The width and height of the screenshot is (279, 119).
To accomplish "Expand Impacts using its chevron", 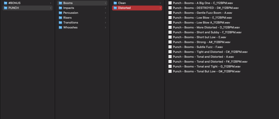I will (105, 8).
